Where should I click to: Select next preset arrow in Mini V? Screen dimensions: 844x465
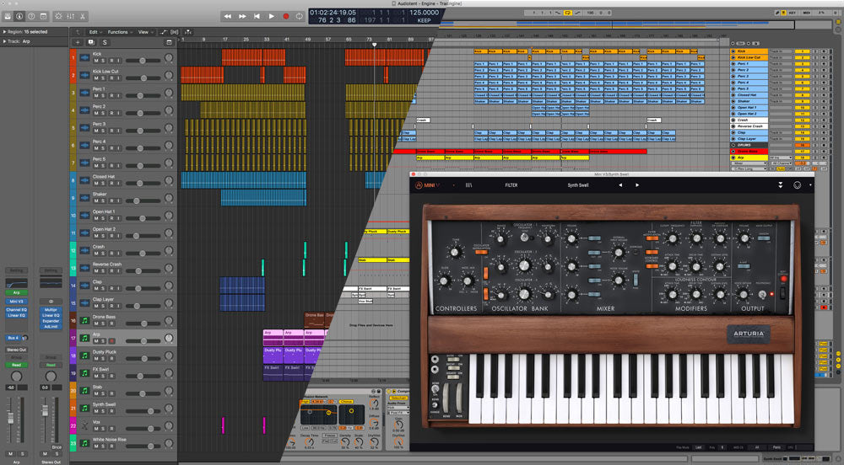tap(634, 184)
